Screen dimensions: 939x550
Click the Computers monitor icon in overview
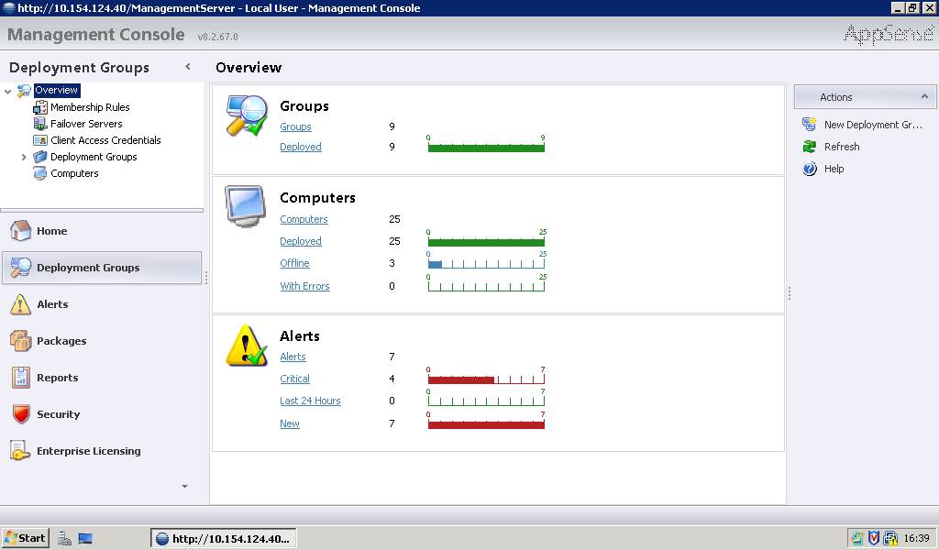(x=247, y=207)
